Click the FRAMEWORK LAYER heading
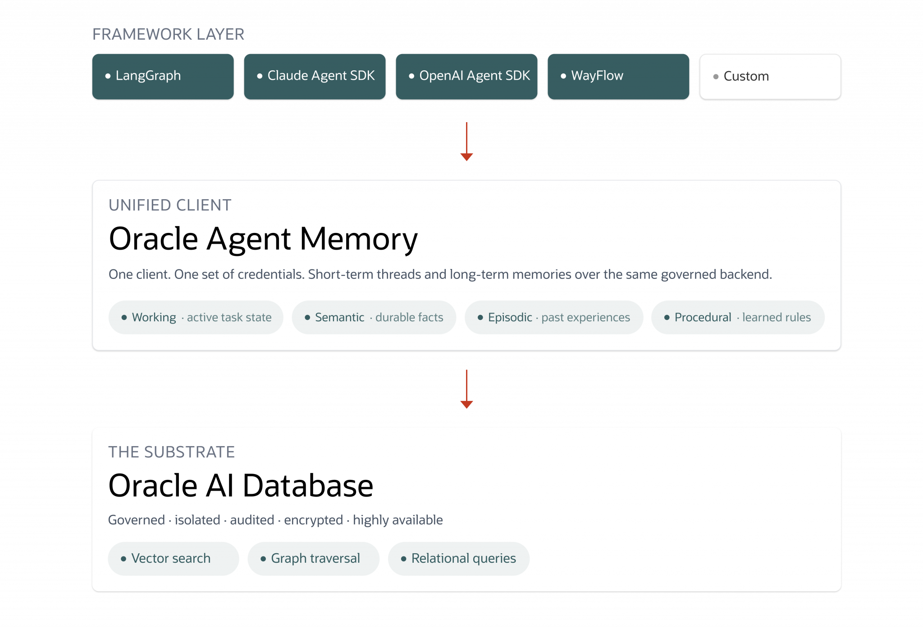 pyautogui.click(x=168, y=34)
